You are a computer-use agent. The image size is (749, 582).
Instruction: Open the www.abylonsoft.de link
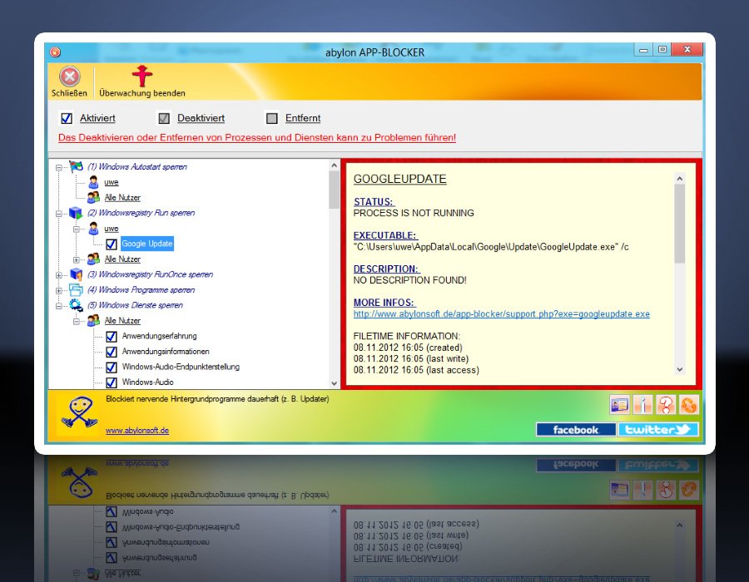[x=137, y=431]
